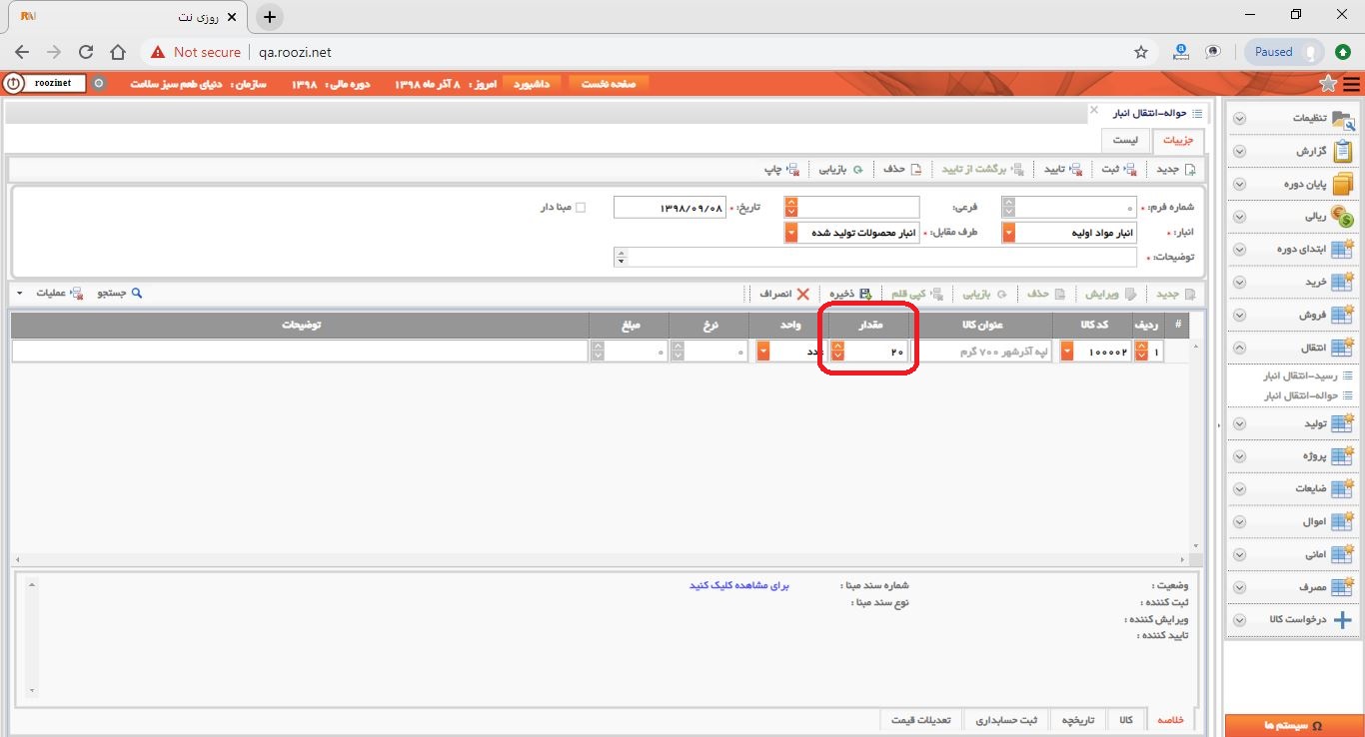Click the پایان دوره stacked boxes icon

(x=1343, y=184)
